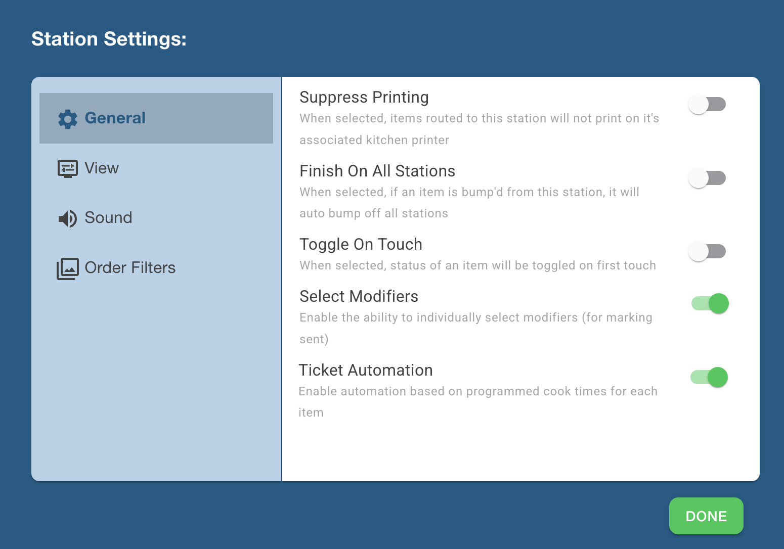Click the View monitor icon in sidebar
Image resolution: width=784 pixels, height=549 pixels.
tap(68, 168)
